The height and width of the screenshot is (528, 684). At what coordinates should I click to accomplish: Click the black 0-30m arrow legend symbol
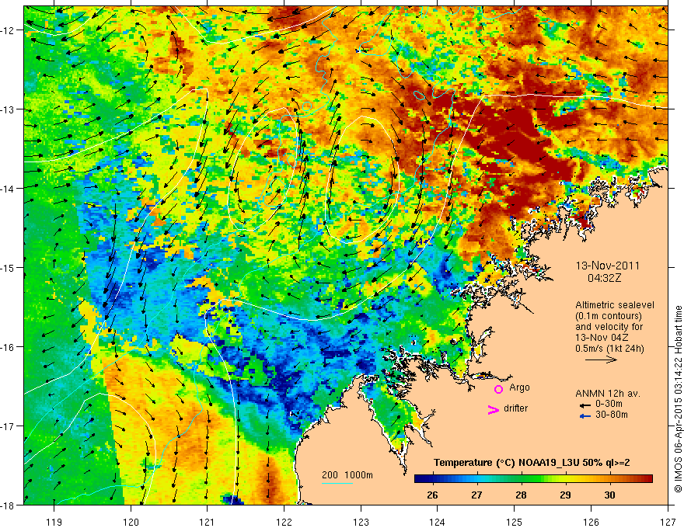click(585, 405)
